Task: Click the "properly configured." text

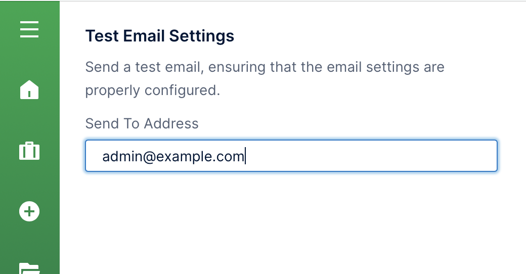Action: click(152, 90)
